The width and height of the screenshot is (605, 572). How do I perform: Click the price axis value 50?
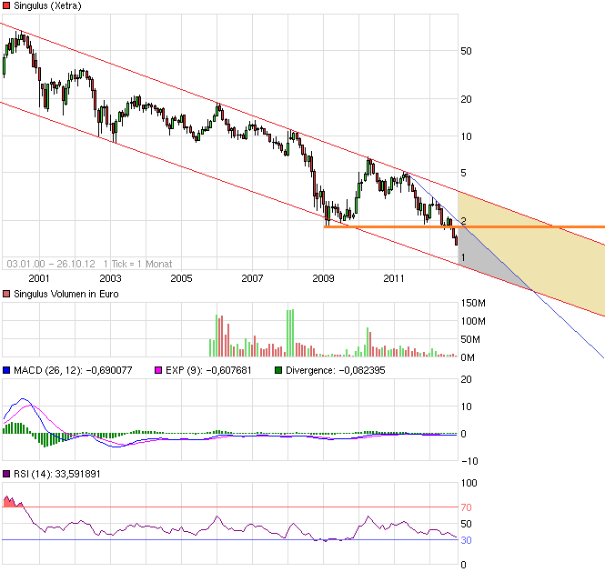[x=466, y=51]
